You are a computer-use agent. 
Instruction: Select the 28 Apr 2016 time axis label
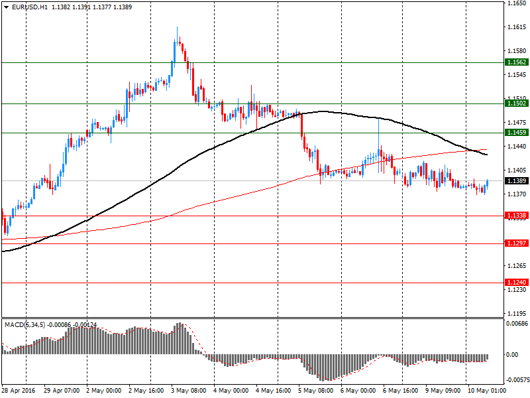pos(19,391)
